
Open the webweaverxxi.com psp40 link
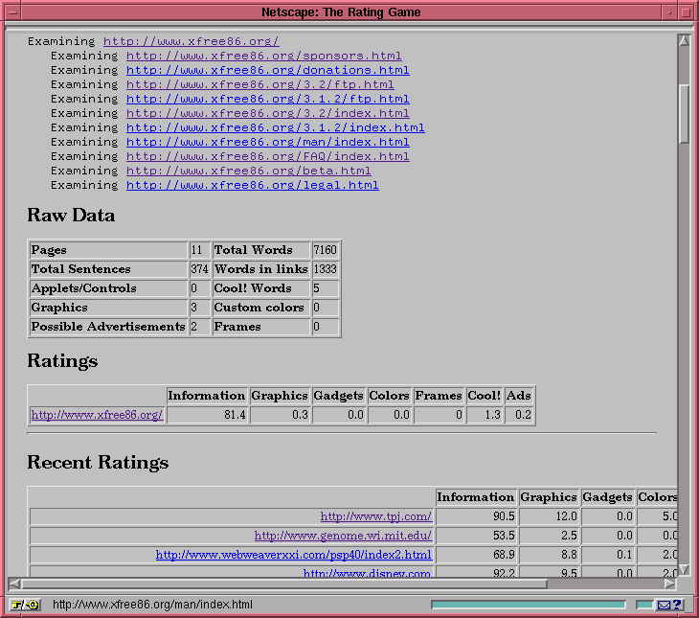tap(293, 555)
